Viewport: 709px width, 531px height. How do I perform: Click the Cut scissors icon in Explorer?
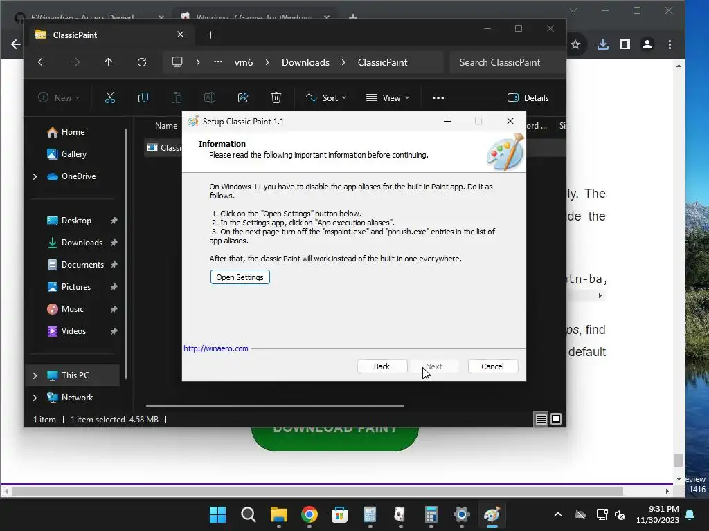110,97
